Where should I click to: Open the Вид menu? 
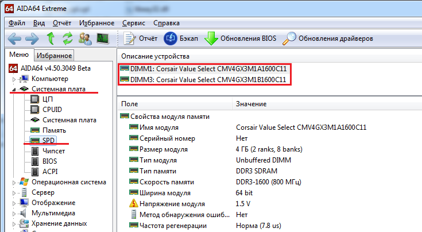pos(39,23)
